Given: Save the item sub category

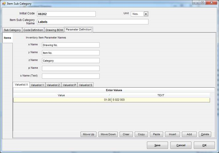Looking at the screenshot, I should click(157, 145).
